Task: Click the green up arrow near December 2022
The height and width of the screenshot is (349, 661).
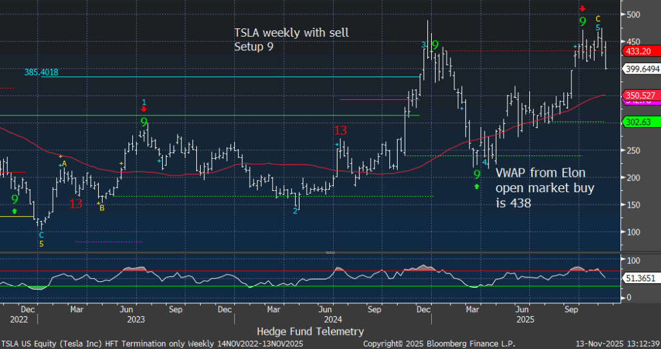Action: tap(15, 210)
